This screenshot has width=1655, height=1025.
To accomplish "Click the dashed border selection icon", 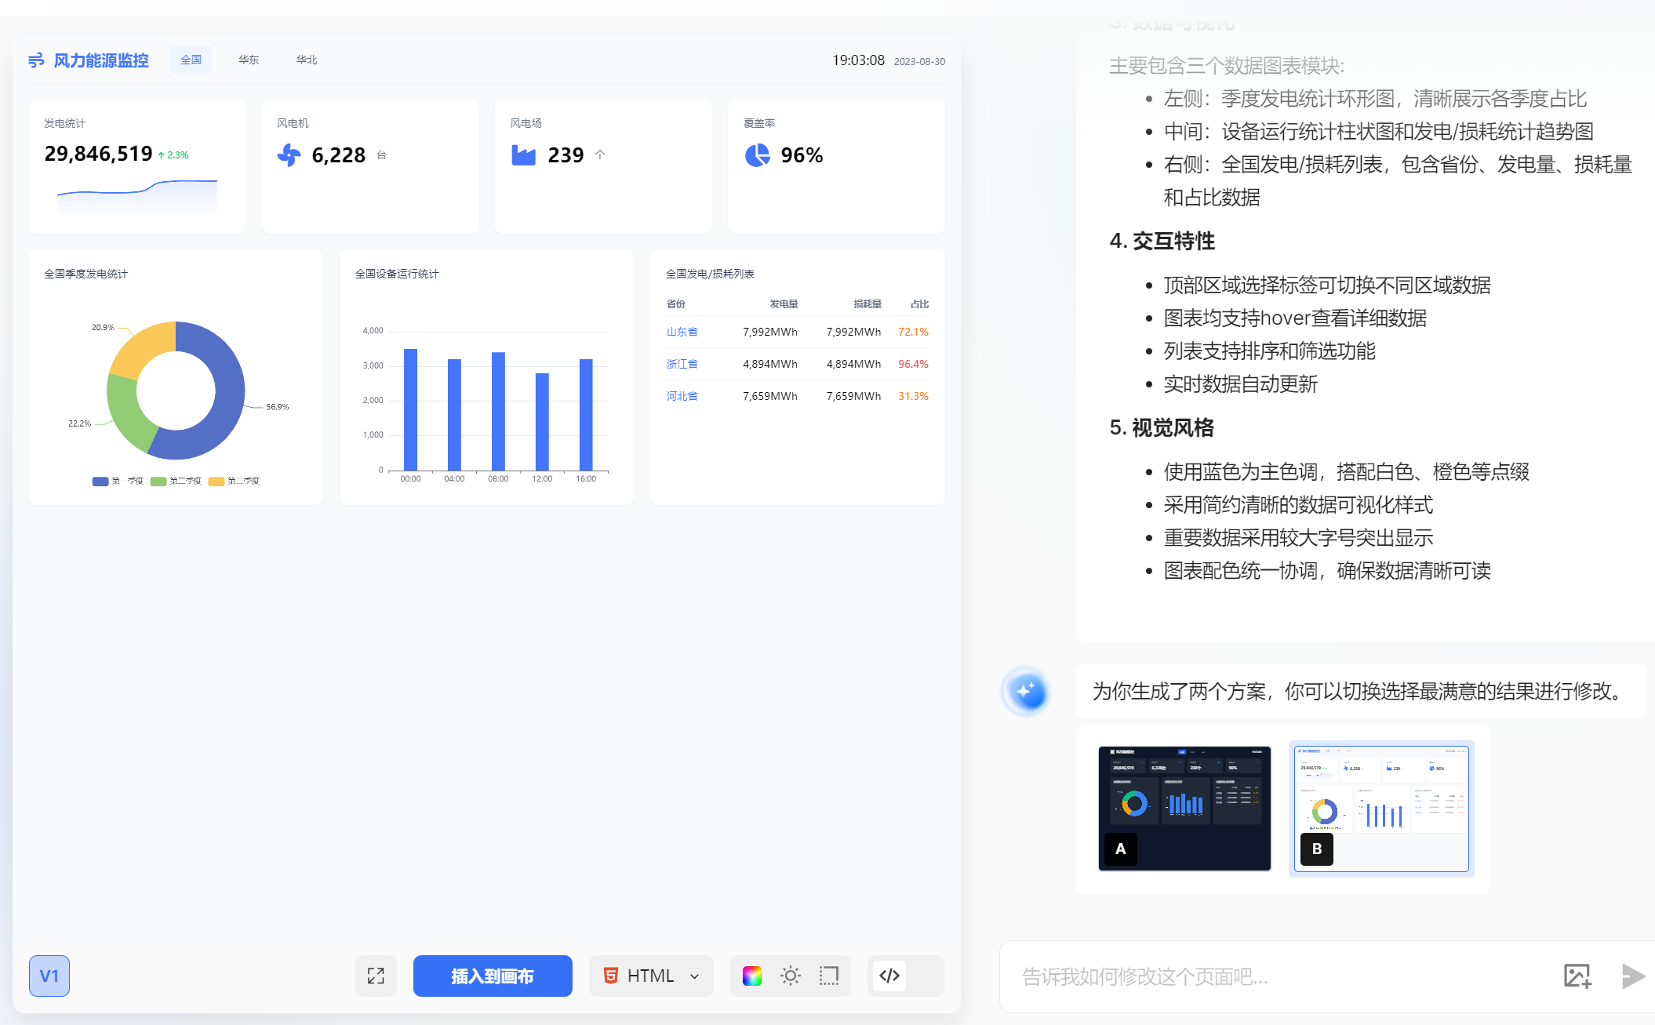I will [829, 976].
